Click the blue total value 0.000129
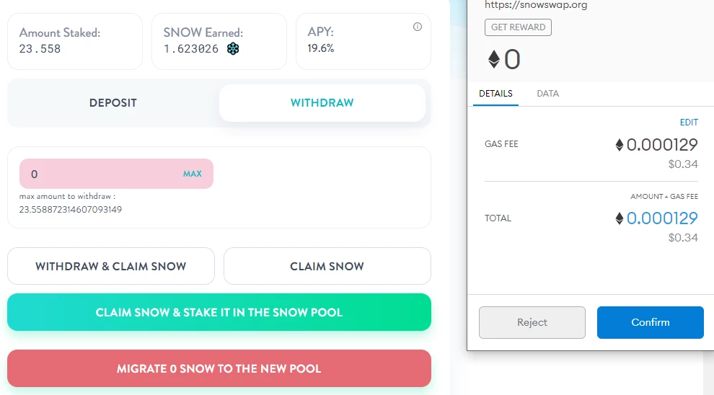714x395 pixels. point(662,218)
